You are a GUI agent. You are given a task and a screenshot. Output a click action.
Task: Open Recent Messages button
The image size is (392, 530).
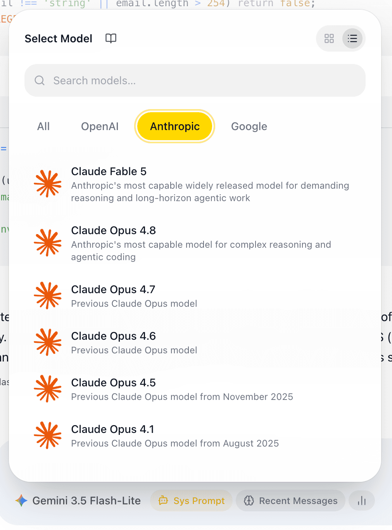coord(290,501)
